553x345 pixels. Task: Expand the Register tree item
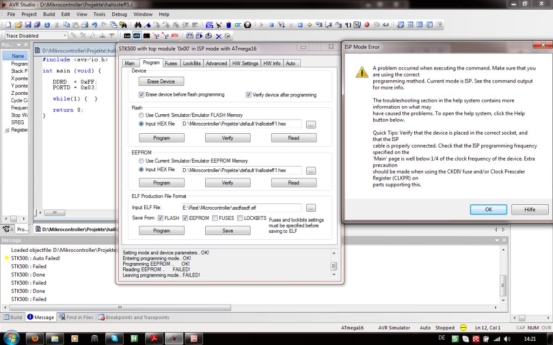click(6, 130)
